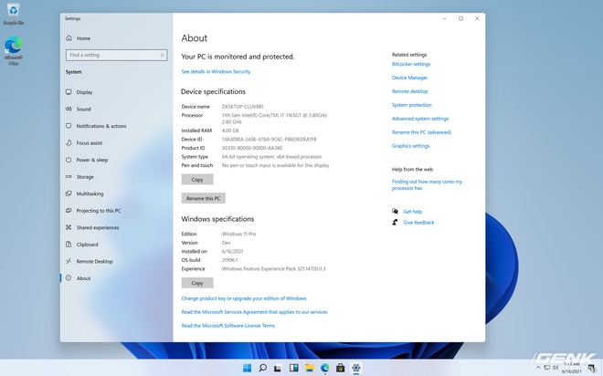The width and height of the screenshot is (603, 376).
Task: Select OS build 21996.1 value
Action: click(x=229, y=260)
